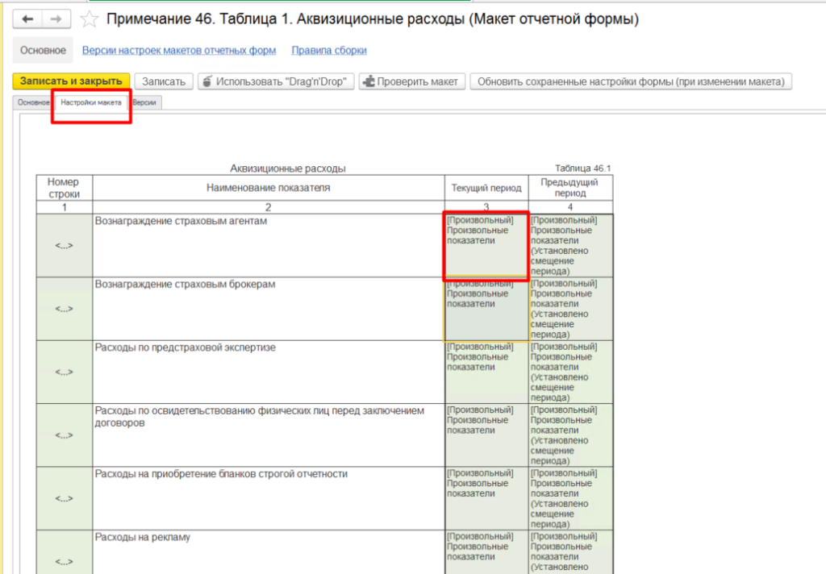The image size is (826, 574).
Task: Select the large 'Основное' navigation section
Action: 43,51
